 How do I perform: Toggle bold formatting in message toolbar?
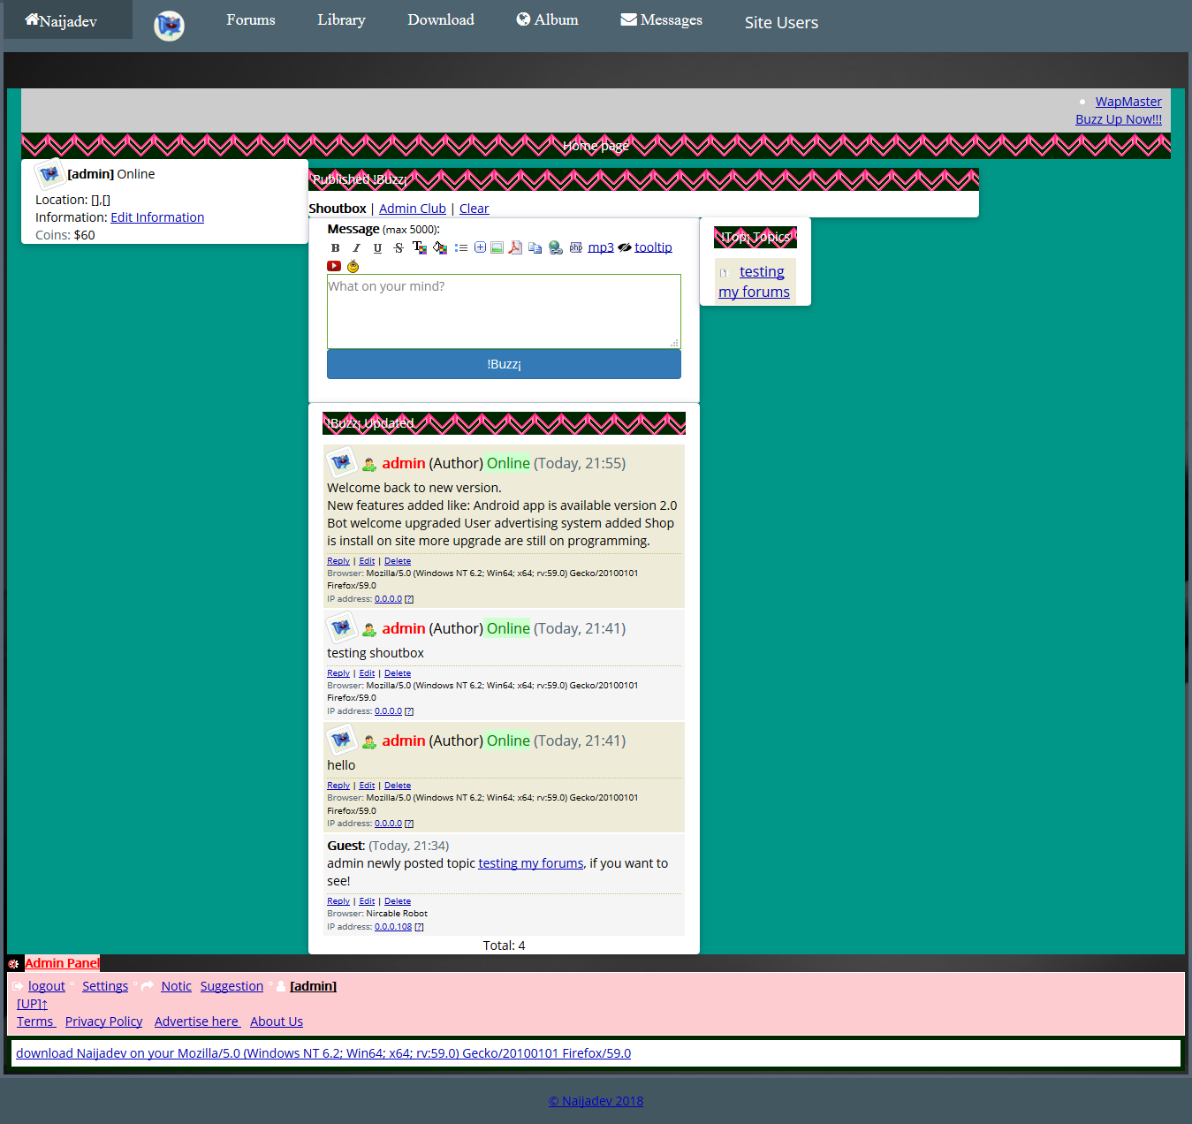click(335, 248)
